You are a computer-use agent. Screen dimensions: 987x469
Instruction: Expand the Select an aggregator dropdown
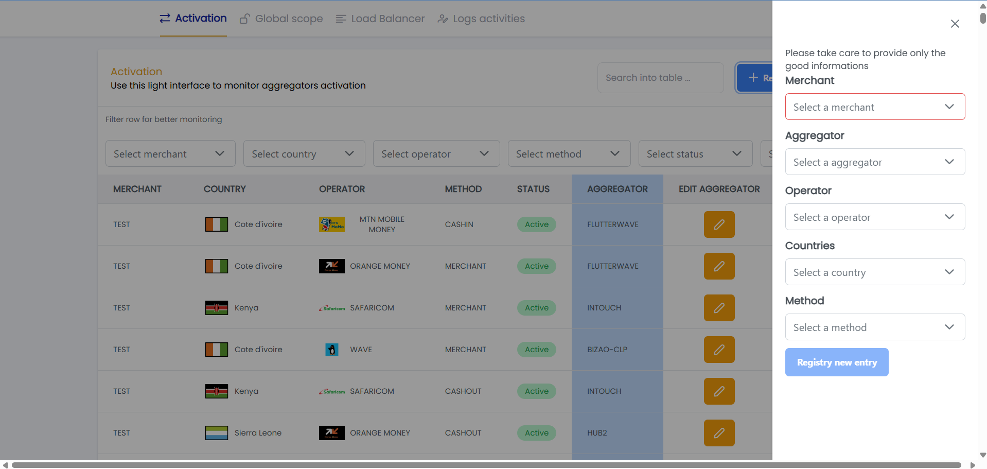point(874,162)
